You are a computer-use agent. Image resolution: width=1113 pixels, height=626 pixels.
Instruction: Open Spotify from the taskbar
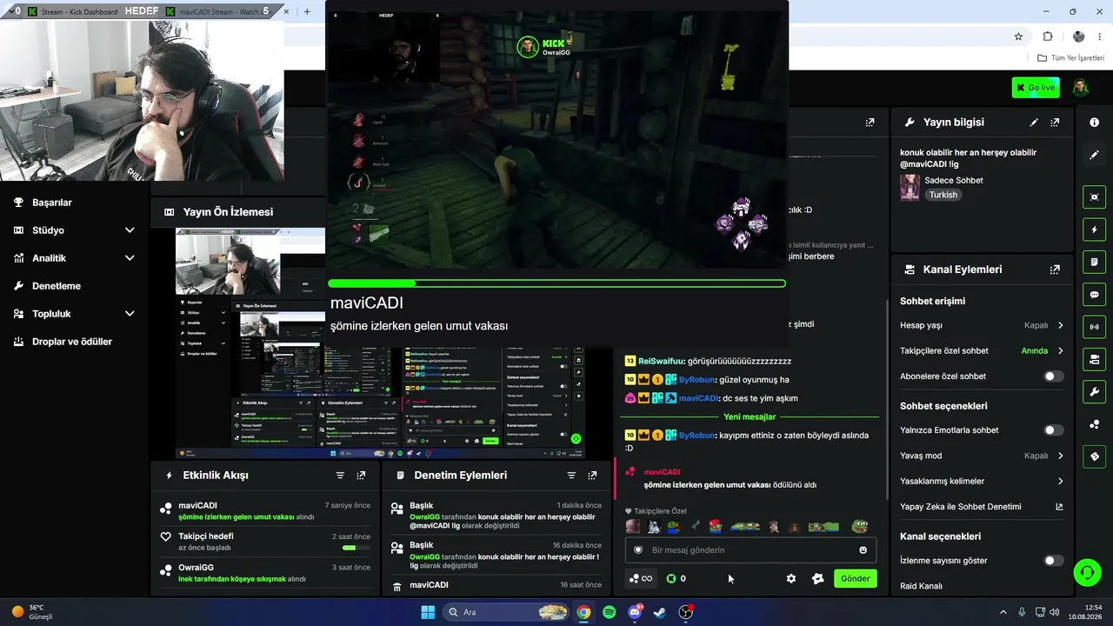click(610, 612)
